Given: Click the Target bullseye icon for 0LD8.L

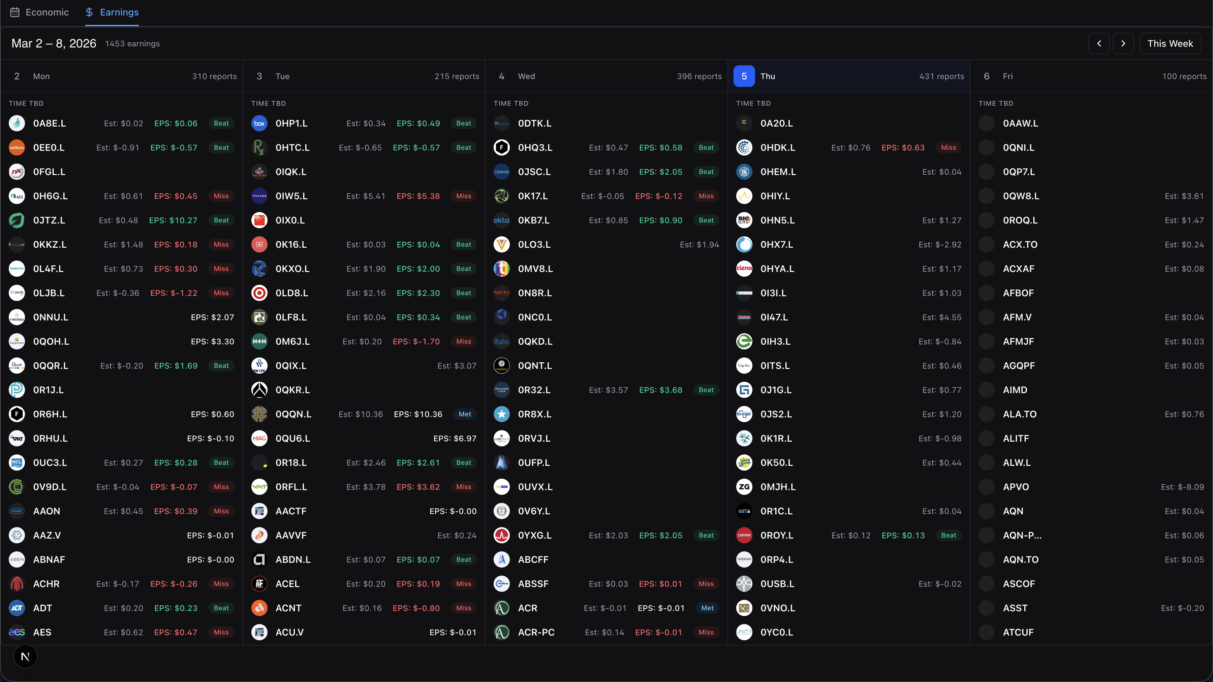Looking at the screenshot, I should click(259, 293).
